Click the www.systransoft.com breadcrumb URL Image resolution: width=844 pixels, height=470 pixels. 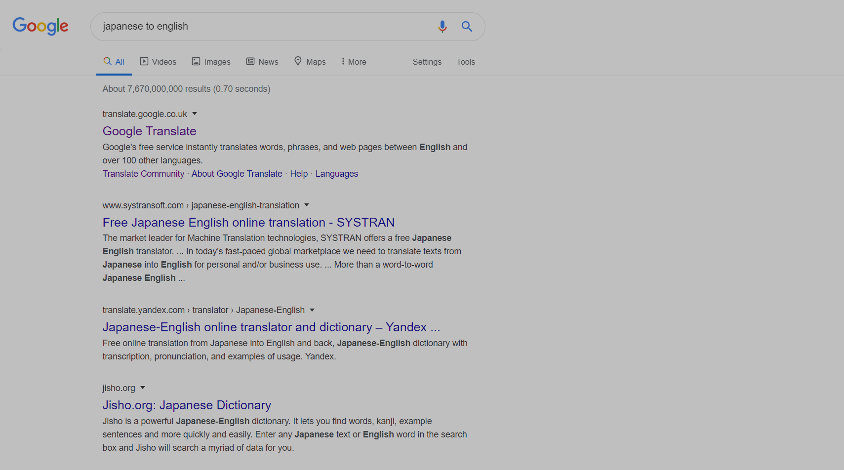[201, 205]
